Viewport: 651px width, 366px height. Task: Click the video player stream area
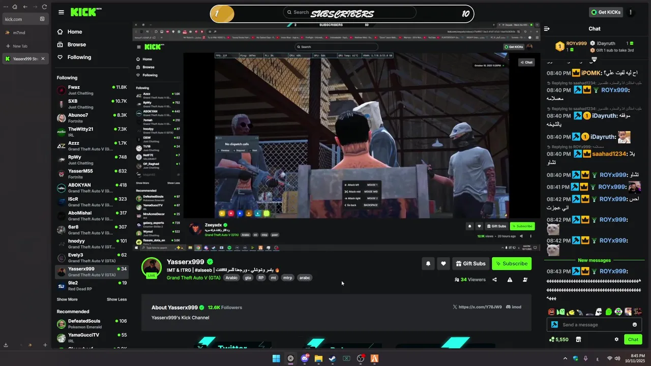(337, 136)
